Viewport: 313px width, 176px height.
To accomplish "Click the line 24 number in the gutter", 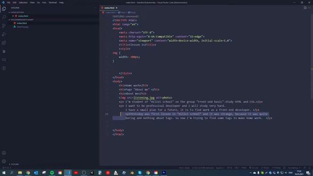I will click(x=107, y=114).
